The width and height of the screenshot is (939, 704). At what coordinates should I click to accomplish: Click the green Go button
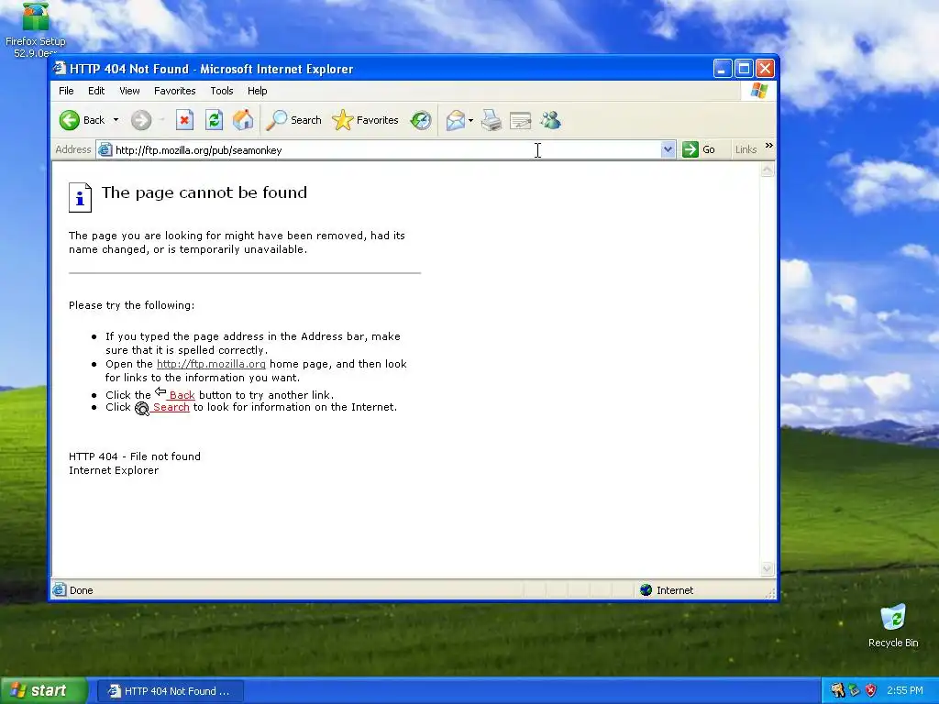click(699, 149)
